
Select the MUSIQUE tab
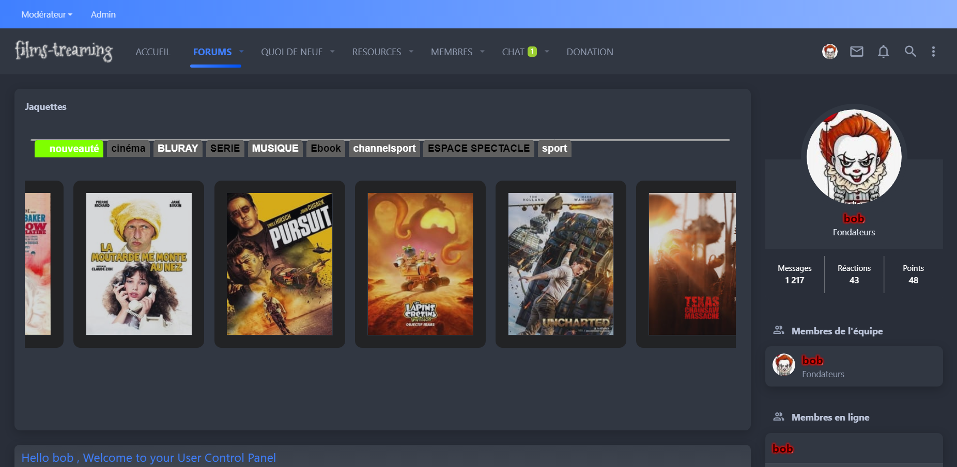click(275, 149)
